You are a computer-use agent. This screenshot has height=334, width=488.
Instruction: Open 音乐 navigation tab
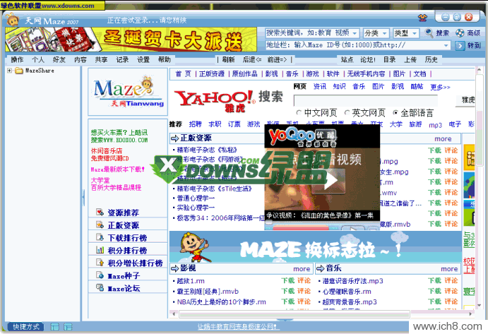(x=292, y=73)
